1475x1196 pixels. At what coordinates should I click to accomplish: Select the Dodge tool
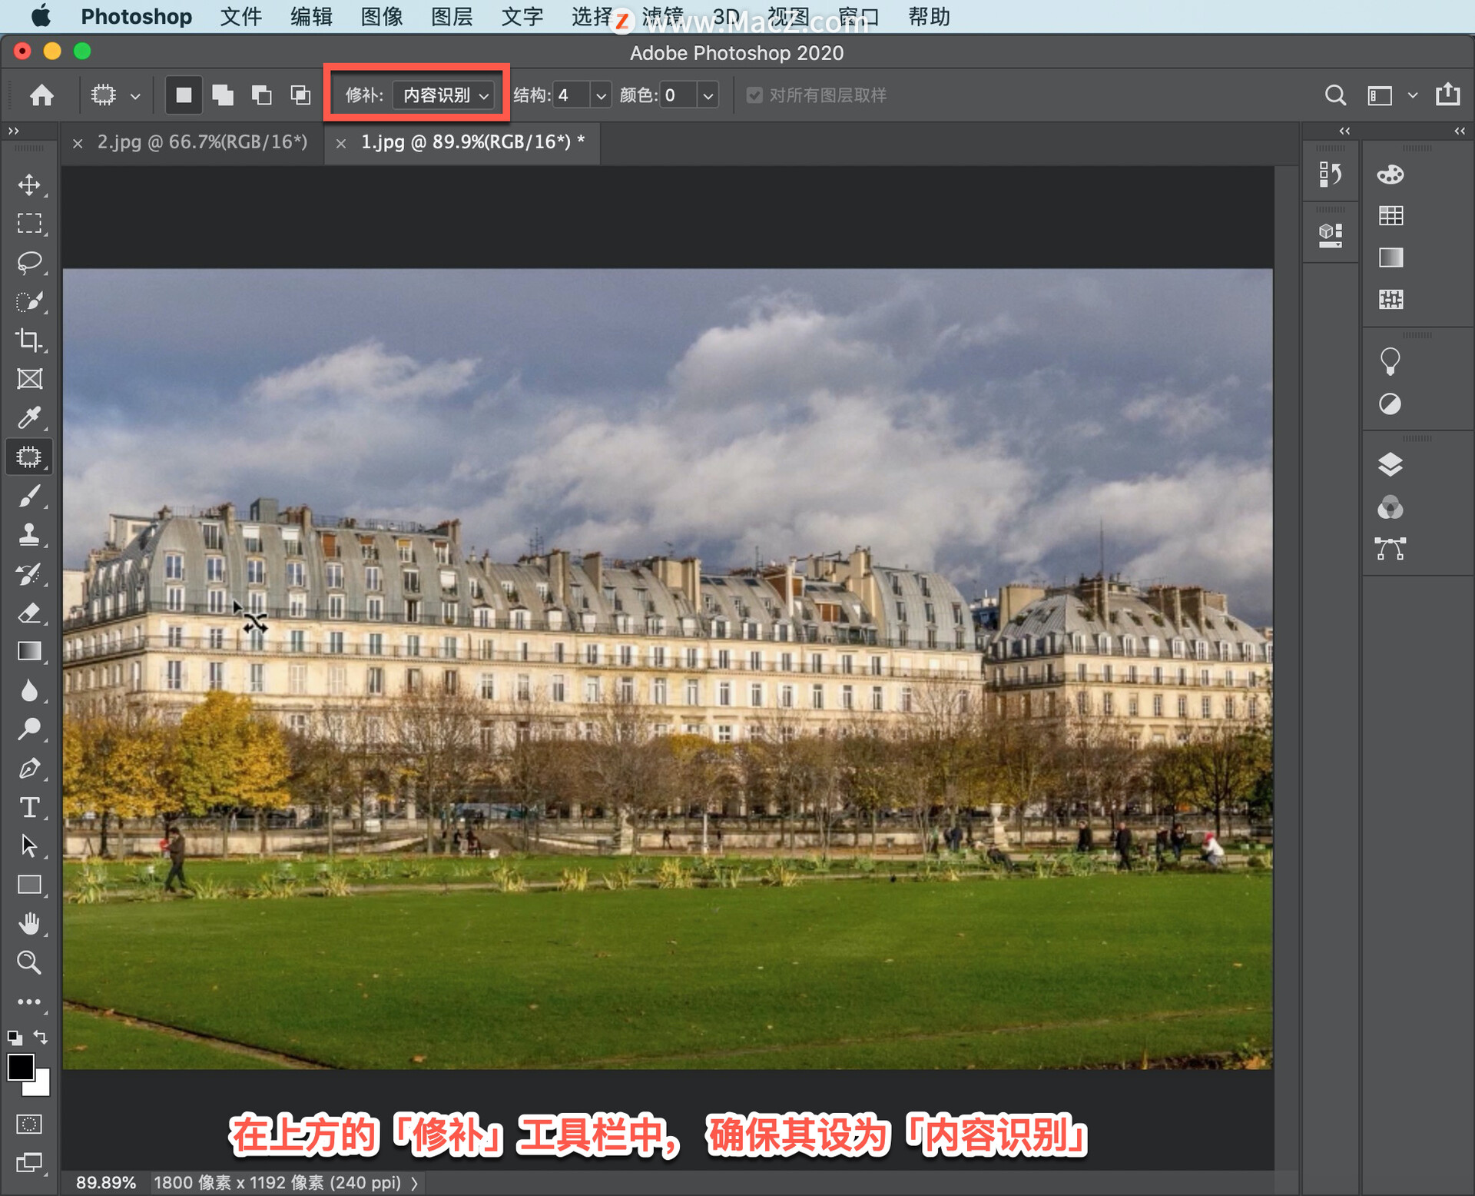(x=29, y=729)
